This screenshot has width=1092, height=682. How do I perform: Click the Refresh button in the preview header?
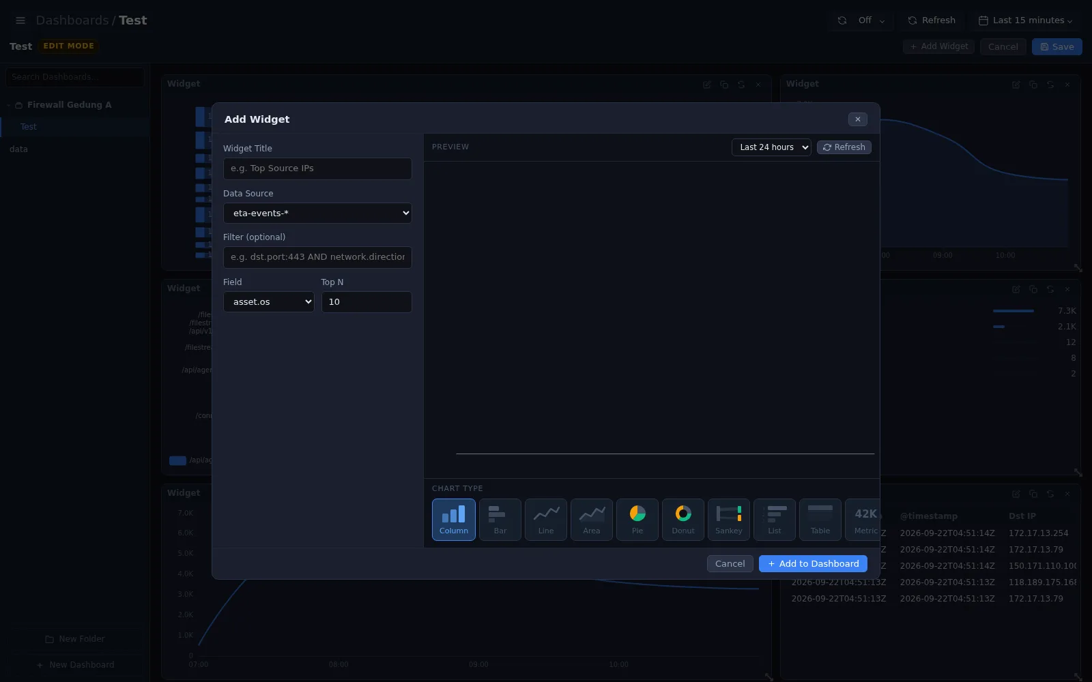coord(844,147)
